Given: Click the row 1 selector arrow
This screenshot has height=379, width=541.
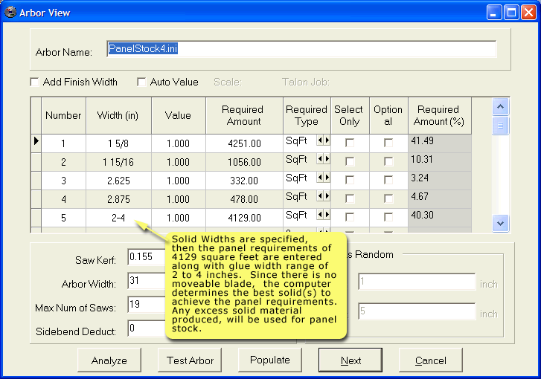Looking at the screenshot, I should [36, 141].
